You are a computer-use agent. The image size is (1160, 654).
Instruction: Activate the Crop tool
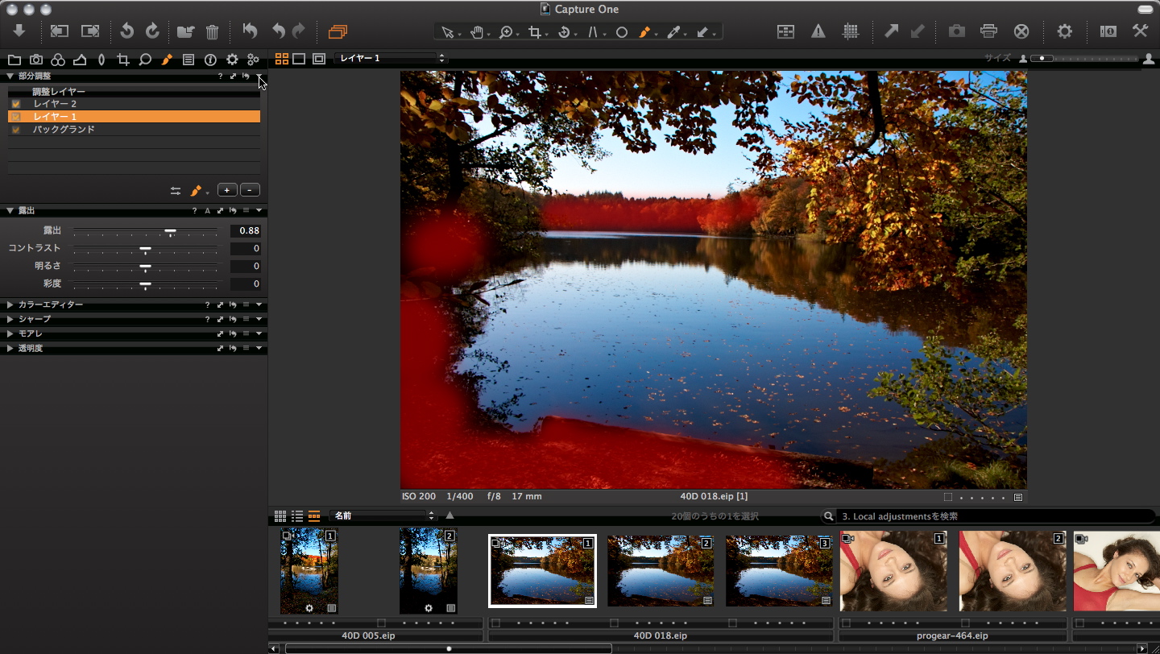click(x=534, y=32)
